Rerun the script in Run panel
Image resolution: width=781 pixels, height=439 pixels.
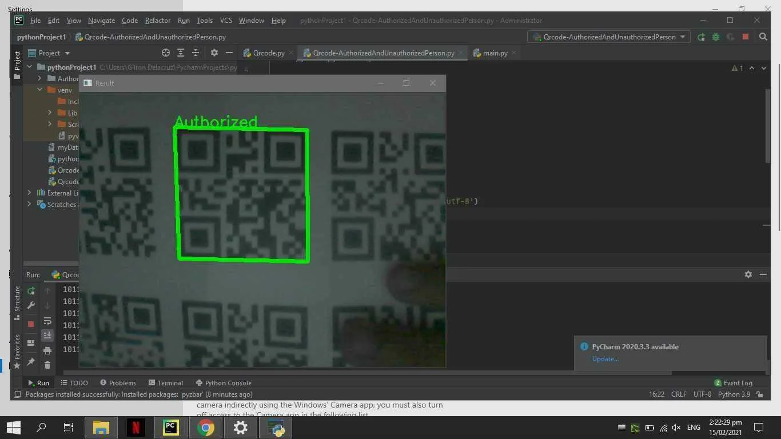click(x=31, y=291)
